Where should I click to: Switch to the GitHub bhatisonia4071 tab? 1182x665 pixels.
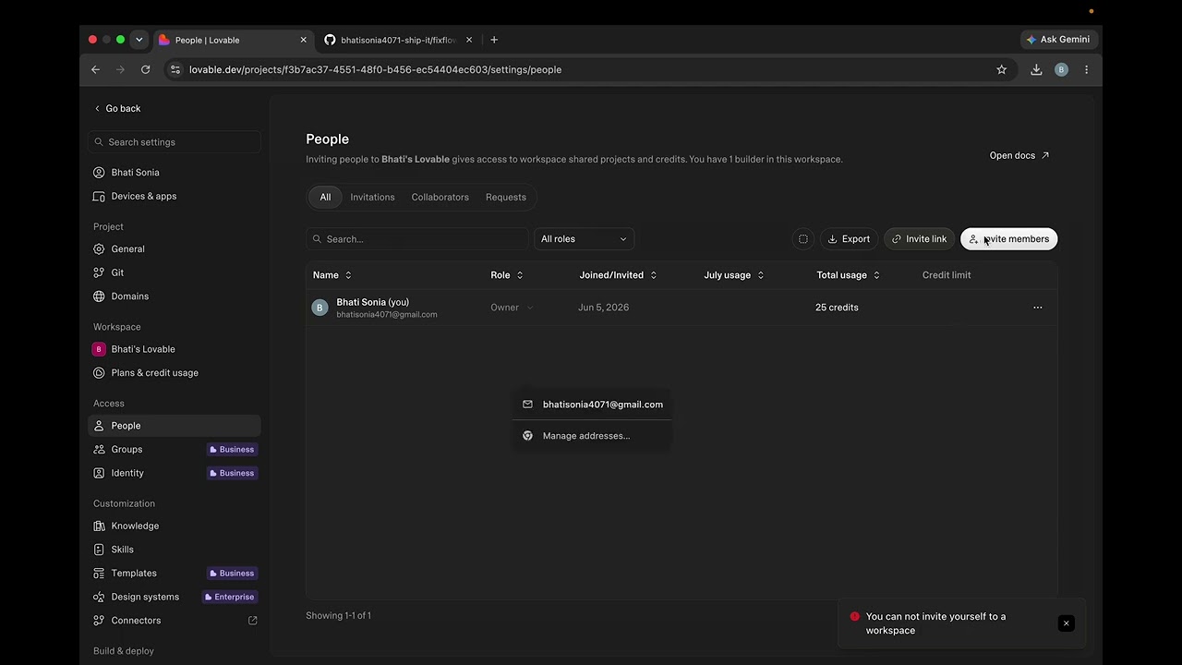tap(399, 40)
